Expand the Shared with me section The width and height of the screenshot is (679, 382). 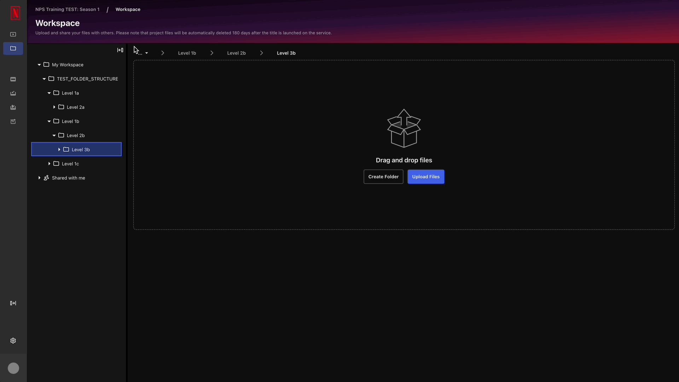[x=39, y=178]
